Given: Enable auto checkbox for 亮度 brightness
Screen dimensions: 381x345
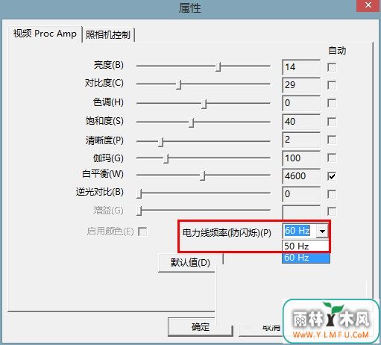Looking at the screenshot, I should (332, 67).
